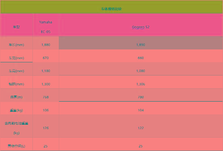Click the value 1,080

[x=141, y=71]
